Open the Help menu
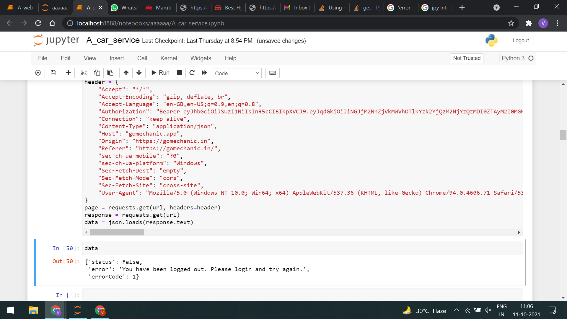Viewport: 567px width, 319px height. click(x=230, y=58)
